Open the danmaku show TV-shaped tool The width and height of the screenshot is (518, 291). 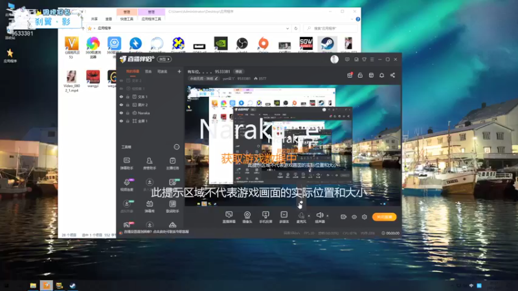pyautogui.click(x=150, y=206)
